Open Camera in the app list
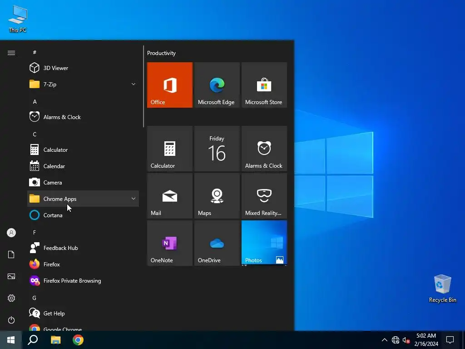This screenshot has width=465, height=349. pos(83,183)
